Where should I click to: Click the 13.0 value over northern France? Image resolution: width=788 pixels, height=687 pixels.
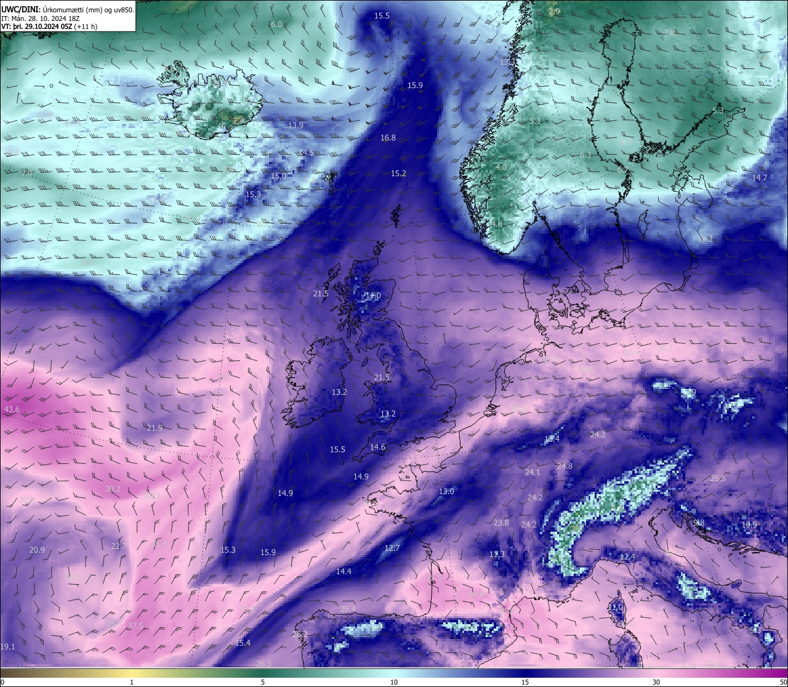(x=446, y=492)
